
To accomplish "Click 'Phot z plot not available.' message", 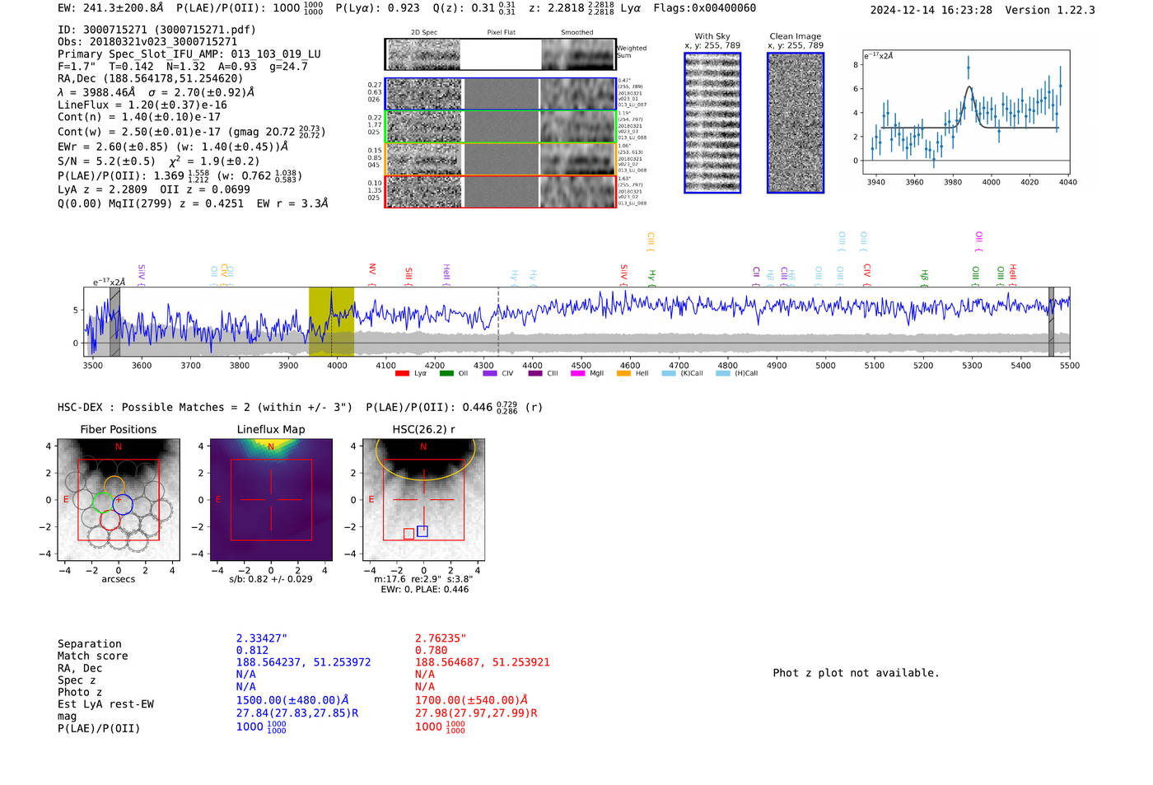I will [x=856, y=673].
